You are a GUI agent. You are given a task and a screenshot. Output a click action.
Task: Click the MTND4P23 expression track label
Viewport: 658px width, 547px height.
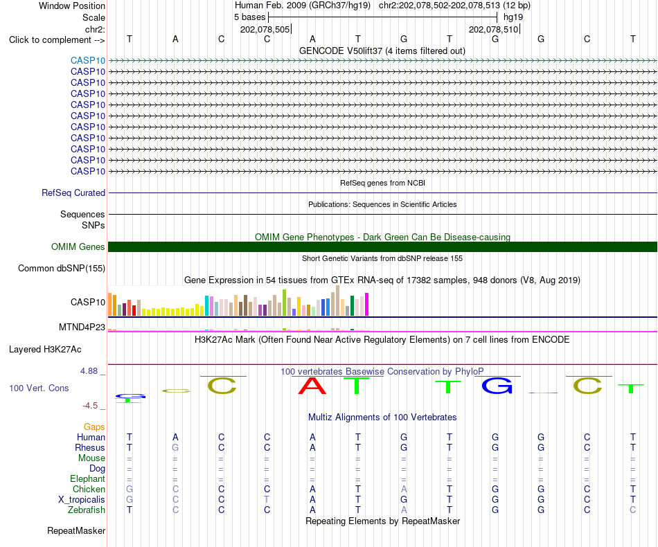(82, 328)
